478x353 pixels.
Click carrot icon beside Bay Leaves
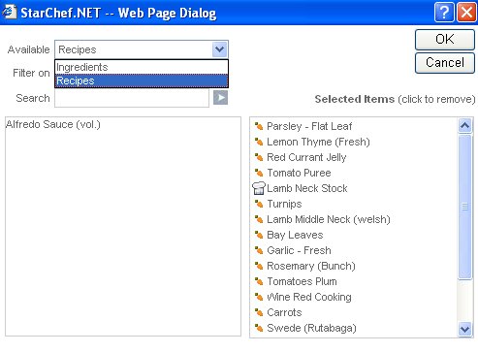pyautogui.click(x=259, y=235)
